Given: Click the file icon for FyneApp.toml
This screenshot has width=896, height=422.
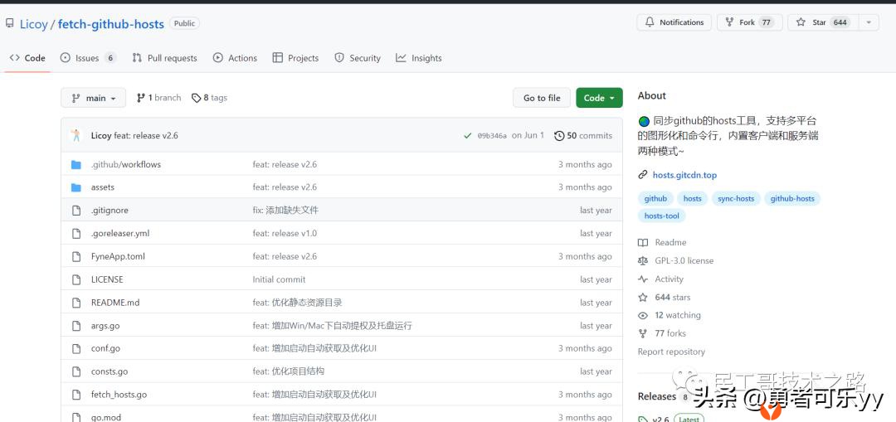Looking at the screenshot, I should (x=76, y=257).
